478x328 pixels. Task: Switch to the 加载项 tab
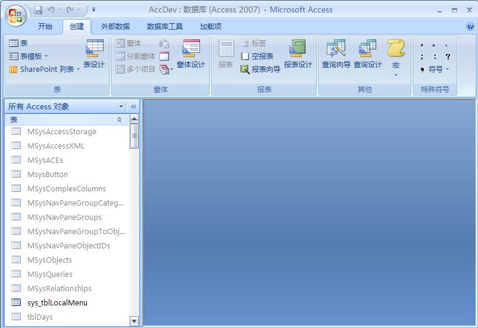click(x=210, y=27)
